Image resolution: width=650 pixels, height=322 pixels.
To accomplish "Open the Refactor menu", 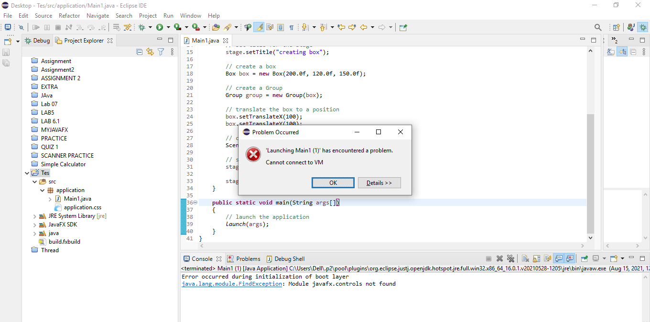I will coord(69,15).
